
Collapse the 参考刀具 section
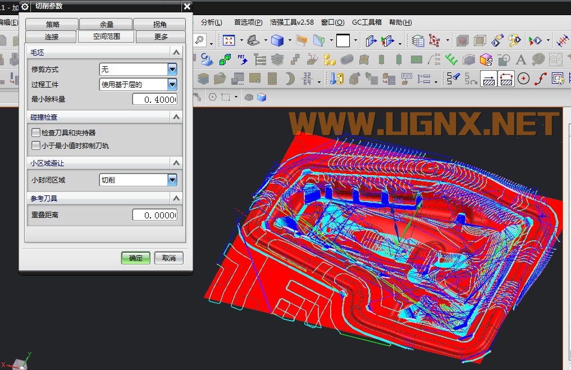point(176,198)
